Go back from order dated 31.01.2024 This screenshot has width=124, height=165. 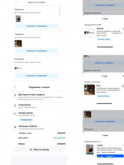(x=16, y=2)
